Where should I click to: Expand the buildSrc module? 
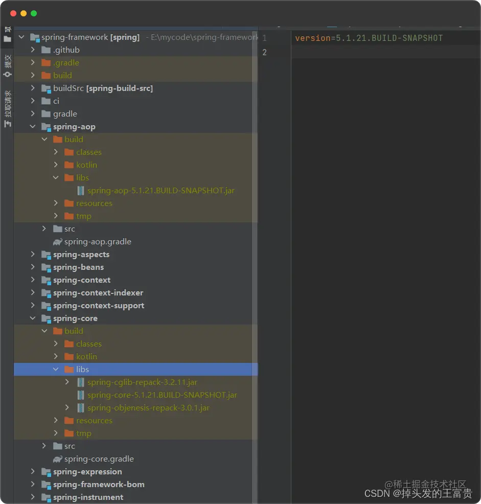click(x=33, y=88)
